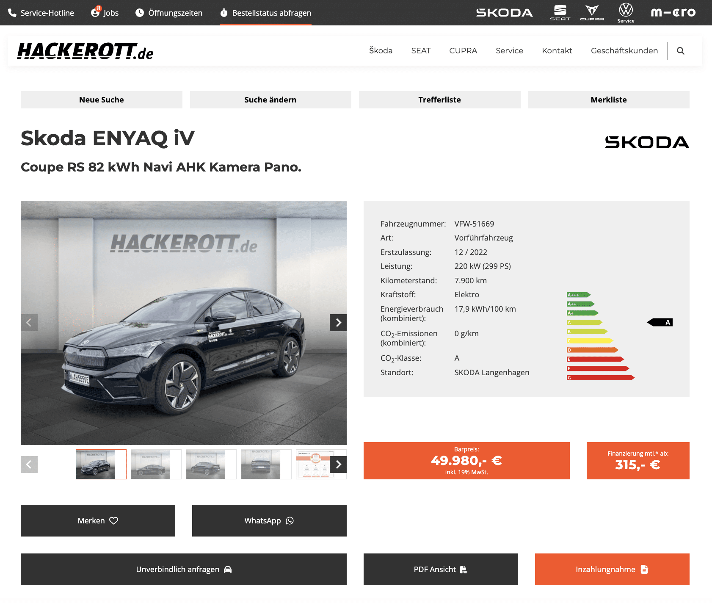Move thumbnail strip backward with left arrow

[x=29, y=465]
